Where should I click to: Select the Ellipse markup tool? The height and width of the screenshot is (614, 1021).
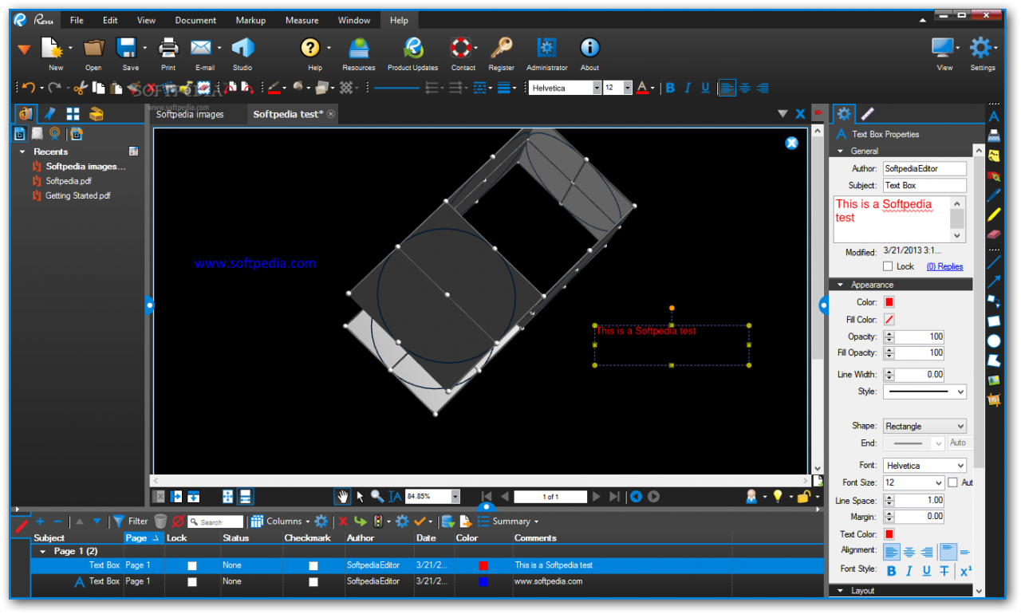pyautogui.click(x=993, y=340)
